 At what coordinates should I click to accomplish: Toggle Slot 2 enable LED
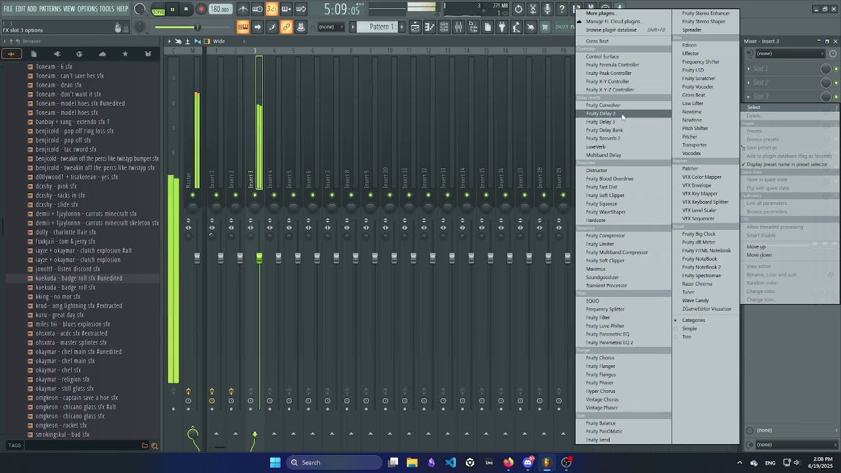(836, 83)
